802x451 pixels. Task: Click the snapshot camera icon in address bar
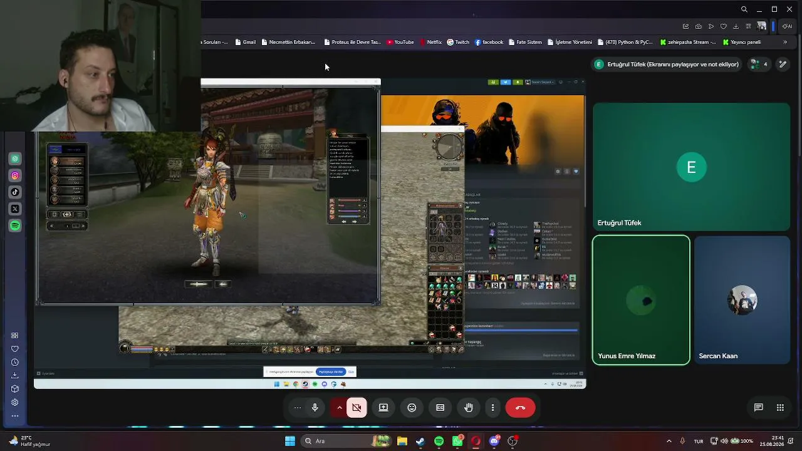[x=699, y=26]
